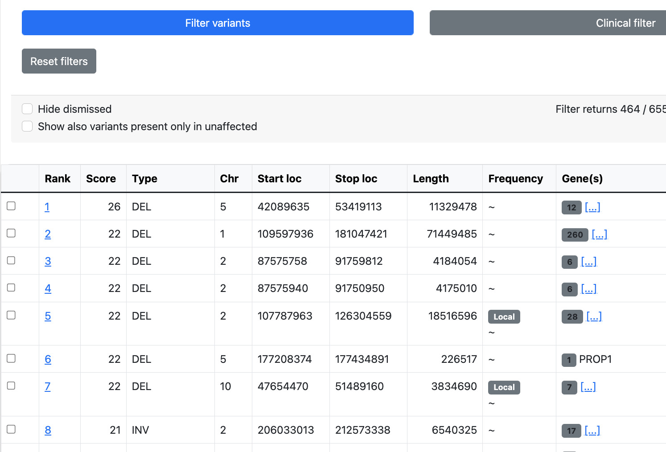Select the checkbox for rank 1 variant
The image size is (666, 452).
[x=11, y=205]
